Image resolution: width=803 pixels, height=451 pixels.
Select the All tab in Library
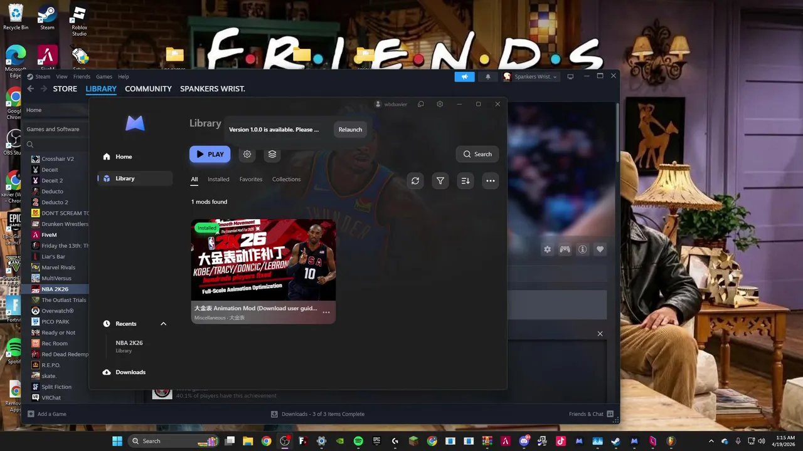pos(194,179)
